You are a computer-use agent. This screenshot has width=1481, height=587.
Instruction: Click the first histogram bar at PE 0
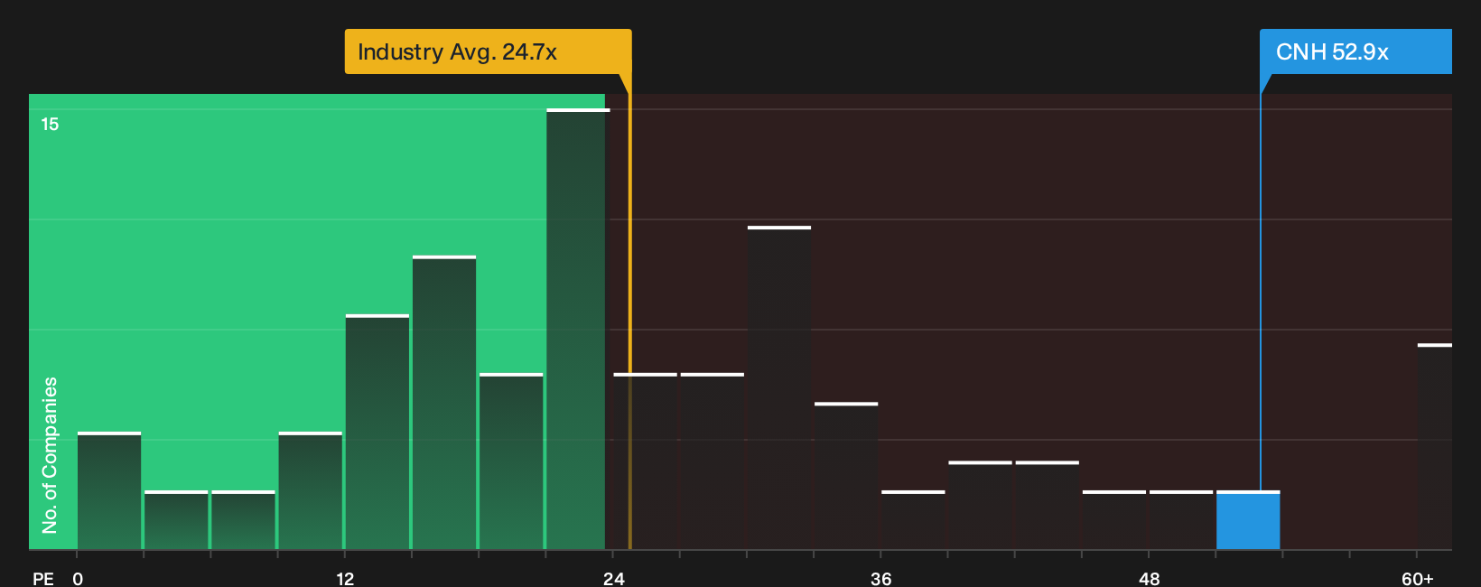click(109, 490)
